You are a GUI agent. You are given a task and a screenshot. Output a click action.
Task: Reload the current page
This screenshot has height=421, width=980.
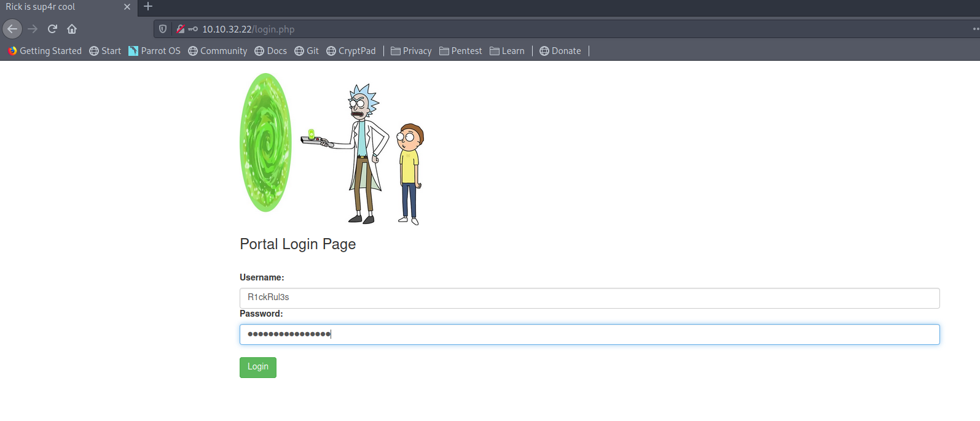[52, 29]
